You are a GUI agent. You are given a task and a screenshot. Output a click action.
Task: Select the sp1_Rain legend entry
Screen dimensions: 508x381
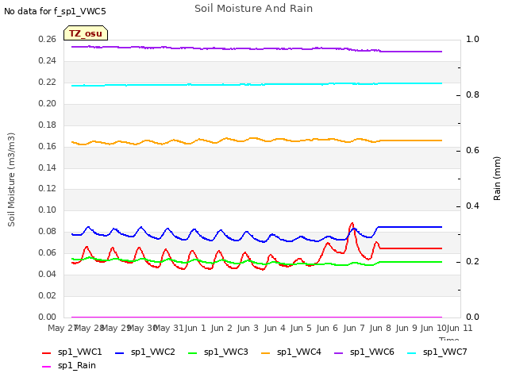(x=69, y=366)
